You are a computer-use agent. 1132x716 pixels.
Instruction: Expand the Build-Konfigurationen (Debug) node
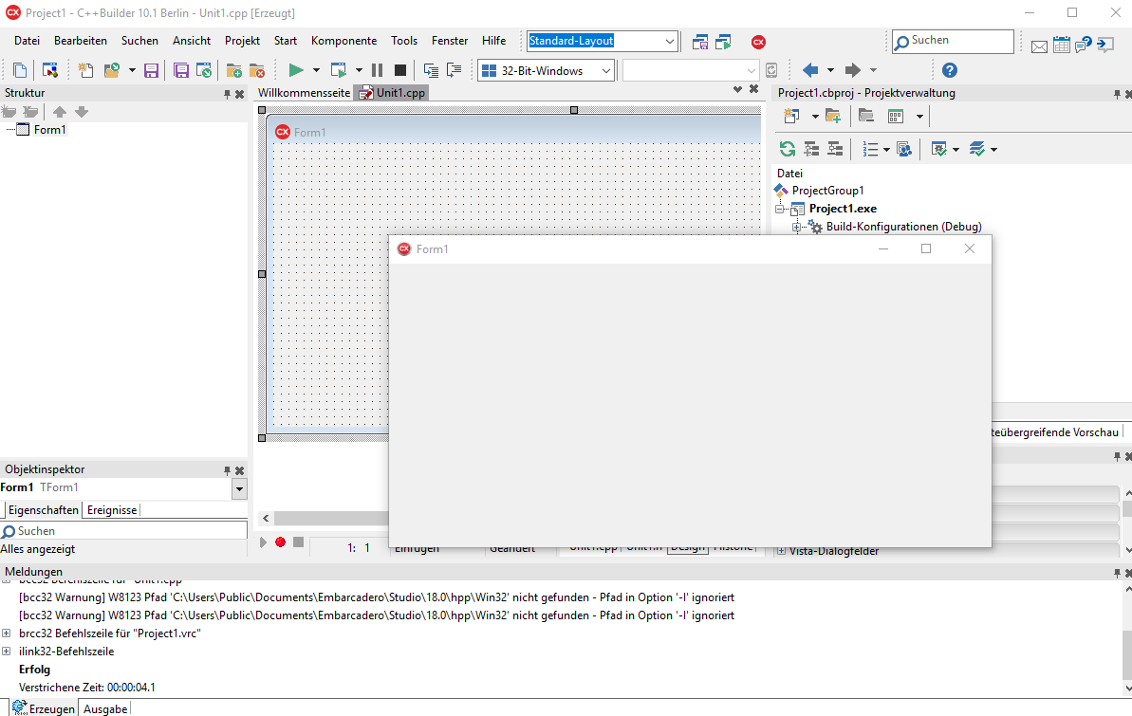797,227
